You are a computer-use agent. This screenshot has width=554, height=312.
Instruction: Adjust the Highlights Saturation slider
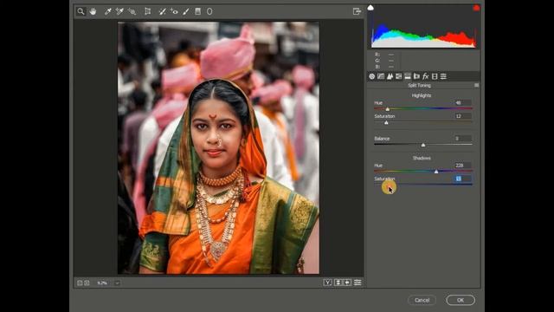pos(386,122)
